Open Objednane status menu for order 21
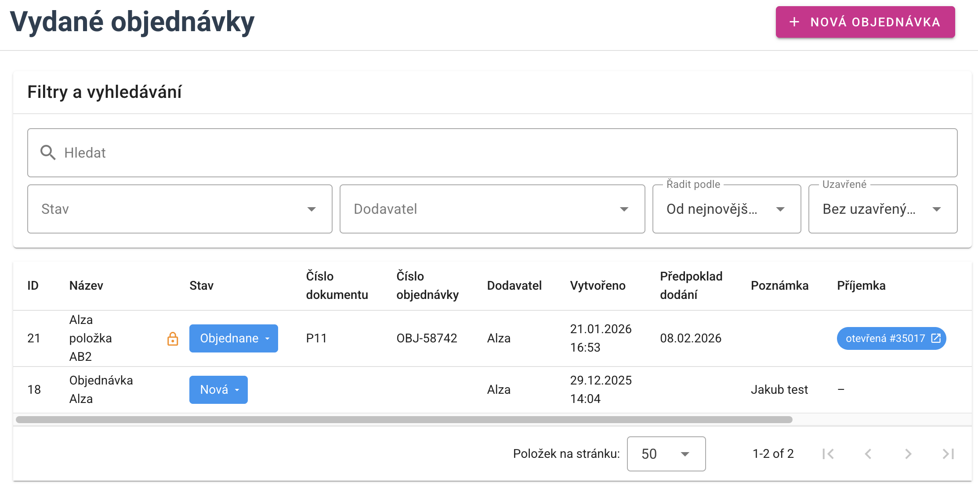 [x=233, y=338]
